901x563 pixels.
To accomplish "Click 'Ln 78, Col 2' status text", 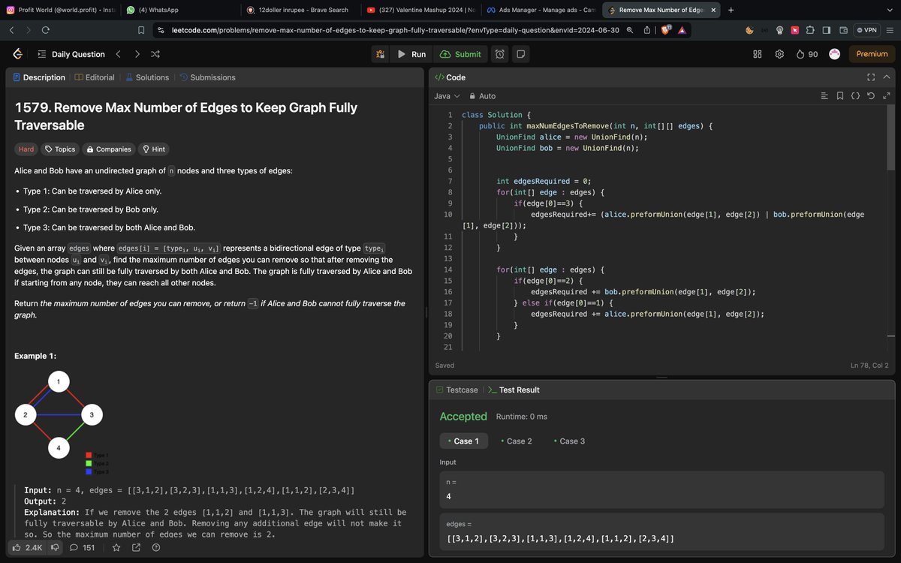I will click(x=869, y=366).
